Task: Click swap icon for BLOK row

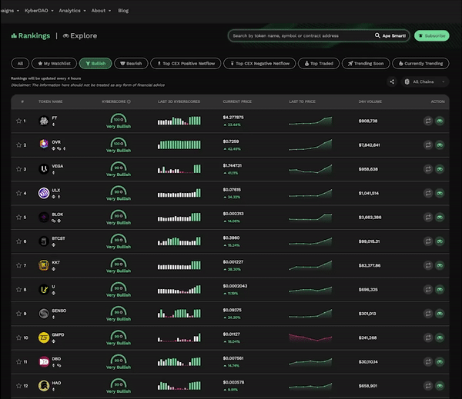Action: (x=428, y=218)
